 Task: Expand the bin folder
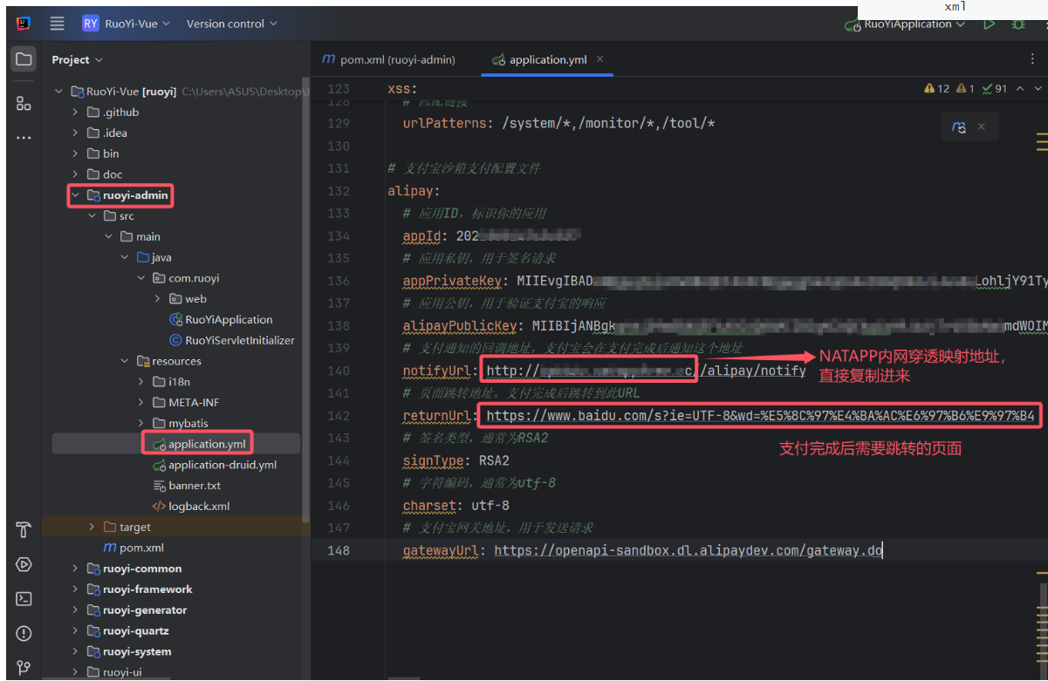click(x=76, y=153)
